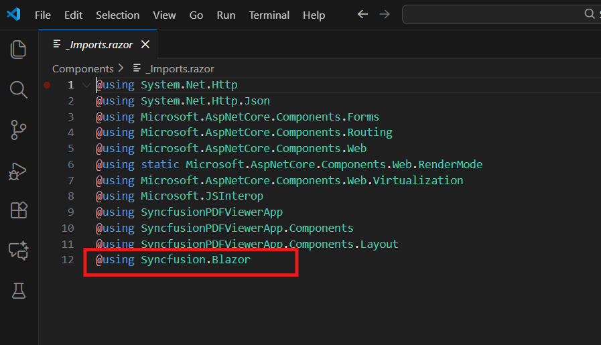This screenshot has height=345, width=601.
Task: Click Microsoft.JSInterop on line 8
Action: coord(202,196)
